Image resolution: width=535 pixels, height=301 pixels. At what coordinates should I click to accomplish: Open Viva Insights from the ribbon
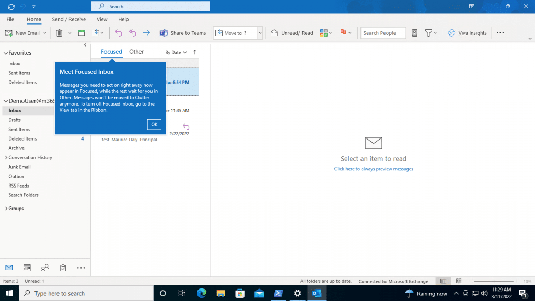(x=467, y=33)
